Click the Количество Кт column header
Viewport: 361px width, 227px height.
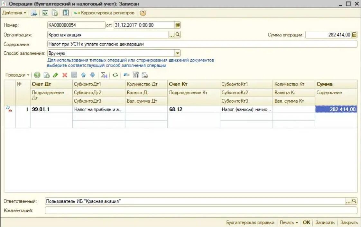(294, 84)
